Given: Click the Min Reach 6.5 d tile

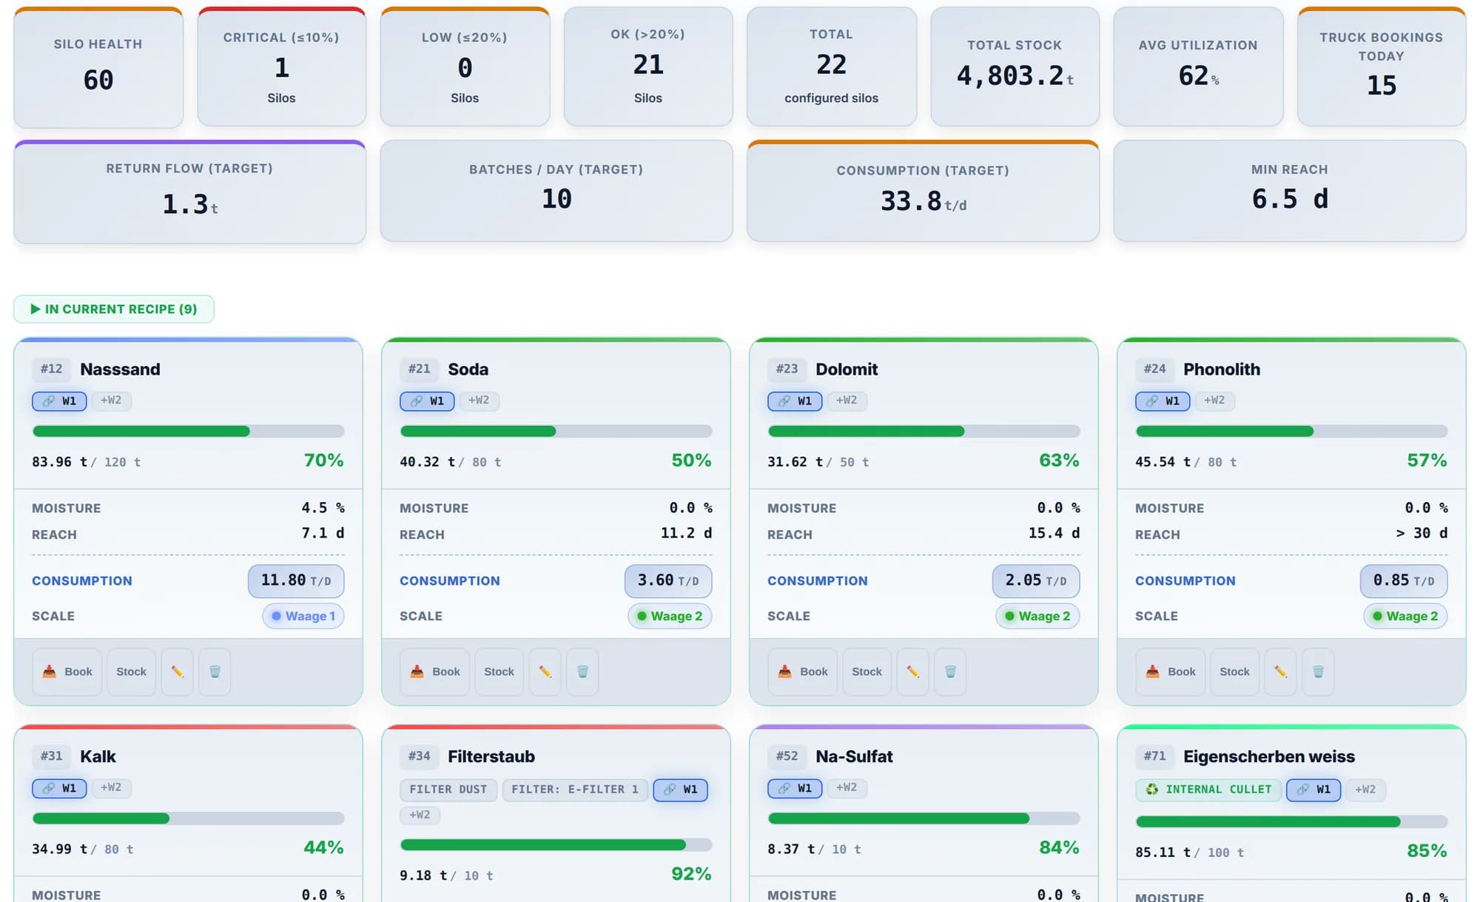Looking at the screenshot, I should tap(1290, 191).
